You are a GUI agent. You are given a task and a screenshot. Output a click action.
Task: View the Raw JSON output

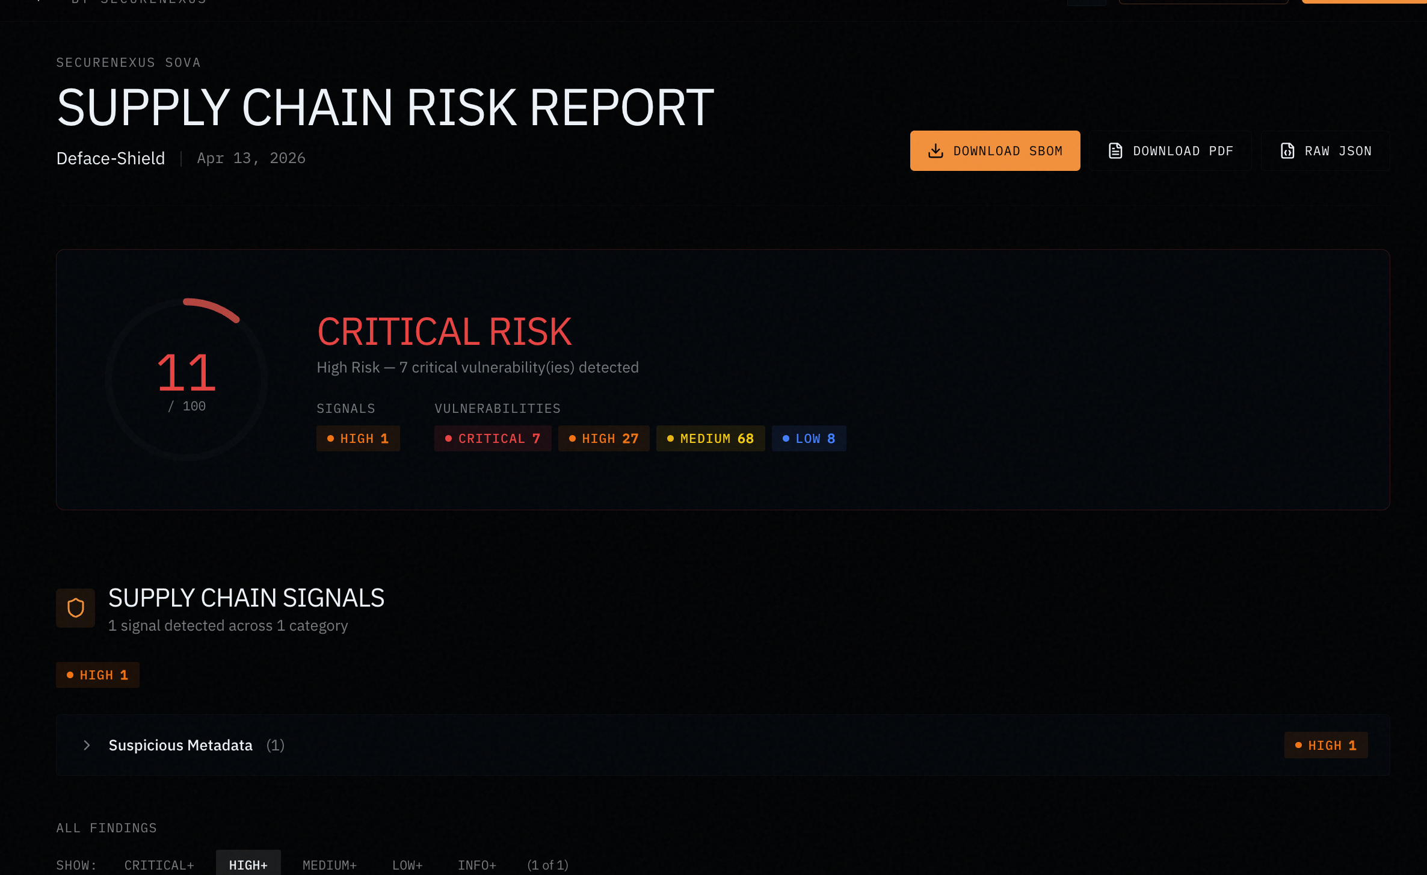click(x=1325, y=151)
